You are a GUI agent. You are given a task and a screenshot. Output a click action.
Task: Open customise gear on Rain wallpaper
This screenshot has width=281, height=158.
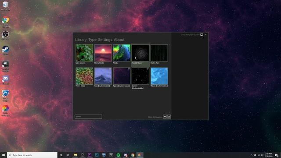[x=110, y=68]
